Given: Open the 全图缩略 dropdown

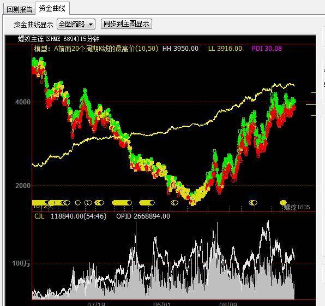Looking at the screenshot, I should pyautogui.click(x=76, y=24).
